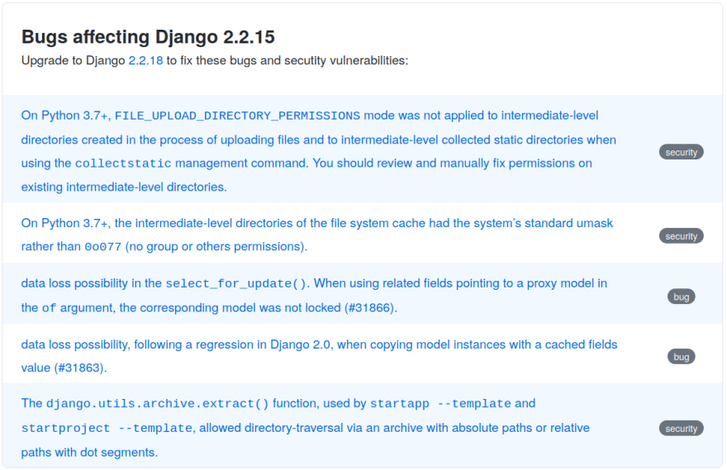
Task: Open the select_for_update() data loss bug #31866
Action: [x=314, y=296]
